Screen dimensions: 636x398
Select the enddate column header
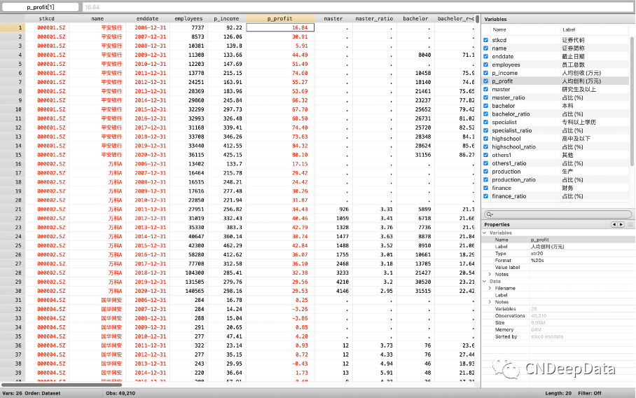click(x=148, y=19)
